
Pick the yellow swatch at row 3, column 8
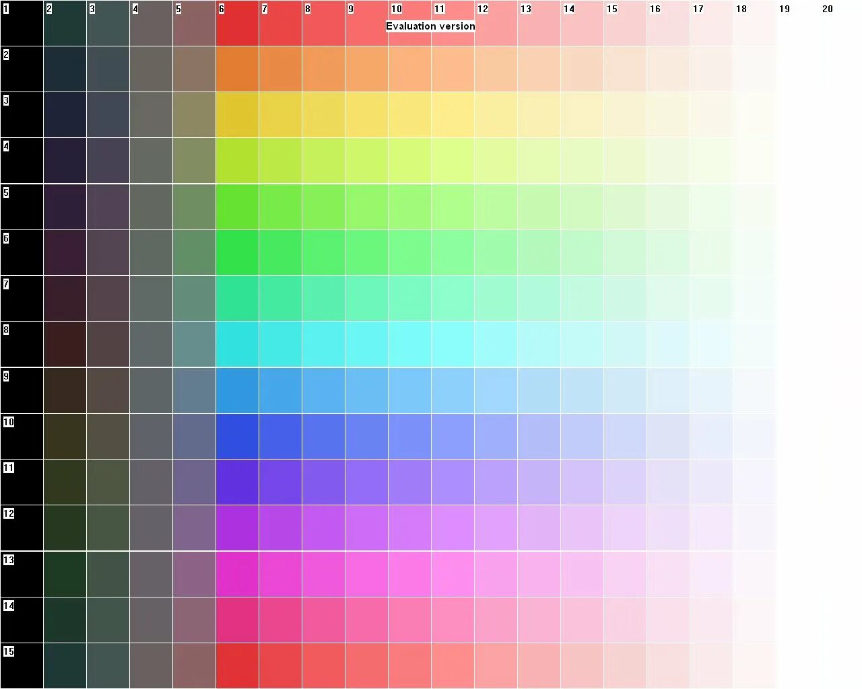point(323,114)
